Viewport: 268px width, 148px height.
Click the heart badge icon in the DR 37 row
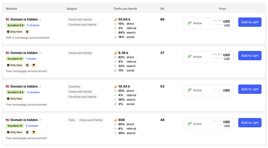[x=27, y=65]
